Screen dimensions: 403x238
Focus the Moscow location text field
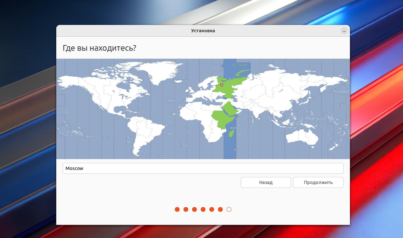coord(203,168)
